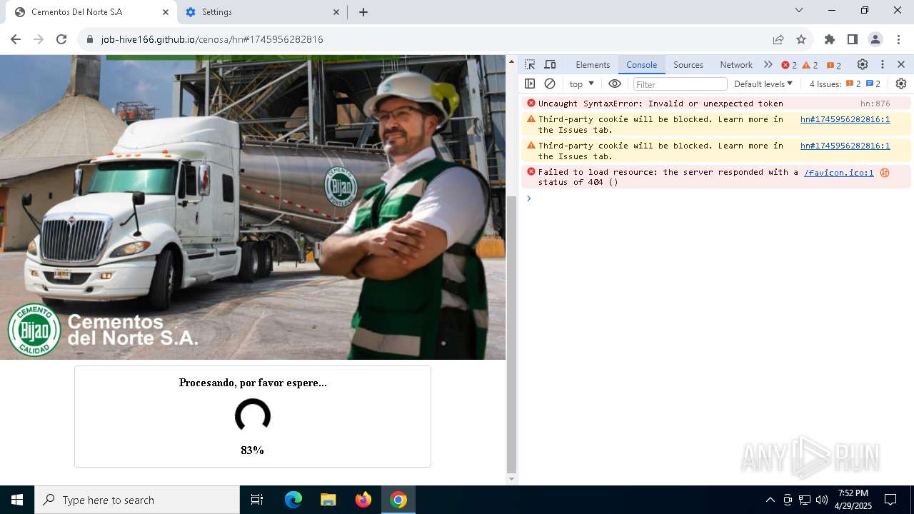Click the address bar URL
The width and height of the screenshot is (914, 514).
pos(212,39)
